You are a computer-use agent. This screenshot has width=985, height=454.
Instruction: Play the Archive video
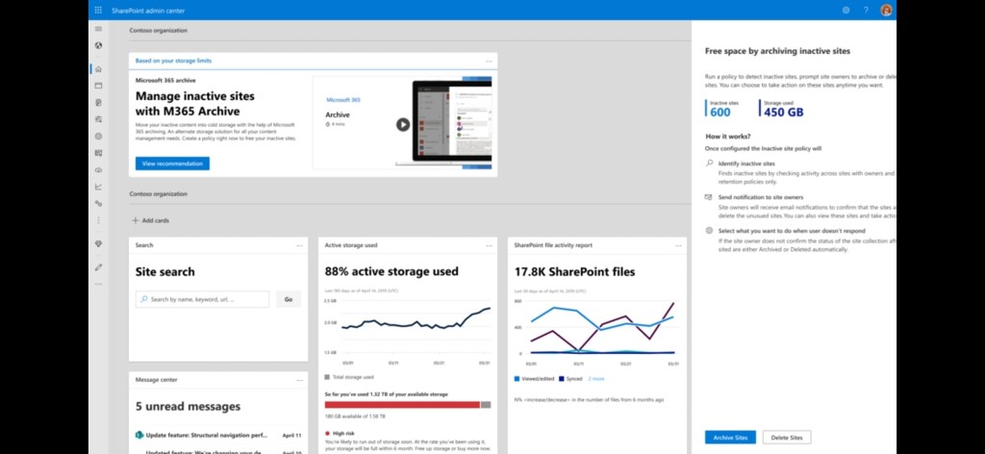tap(402, 124)
